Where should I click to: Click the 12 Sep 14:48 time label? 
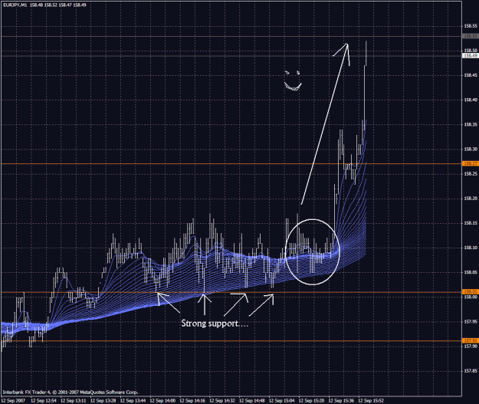(251, 400)
